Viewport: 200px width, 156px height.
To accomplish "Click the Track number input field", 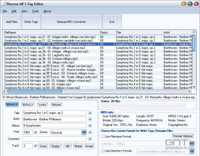I will click(x=27, y=146).
